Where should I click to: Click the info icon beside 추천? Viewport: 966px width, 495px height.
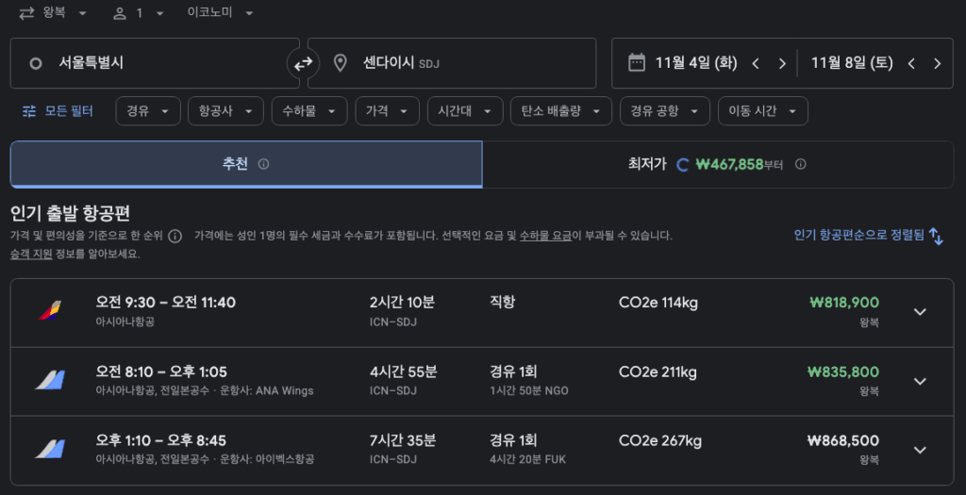pos(263,164)
